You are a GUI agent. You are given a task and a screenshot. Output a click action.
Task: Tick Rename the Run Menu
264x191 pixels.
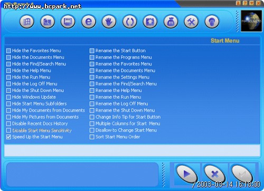92,97
